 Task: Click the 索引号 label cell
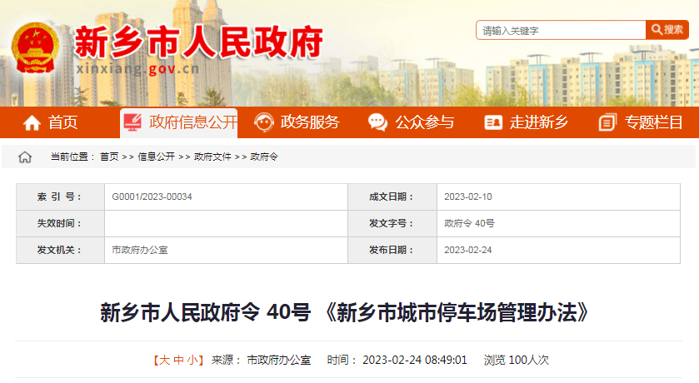pyautogui.click(x=61, y=196)
